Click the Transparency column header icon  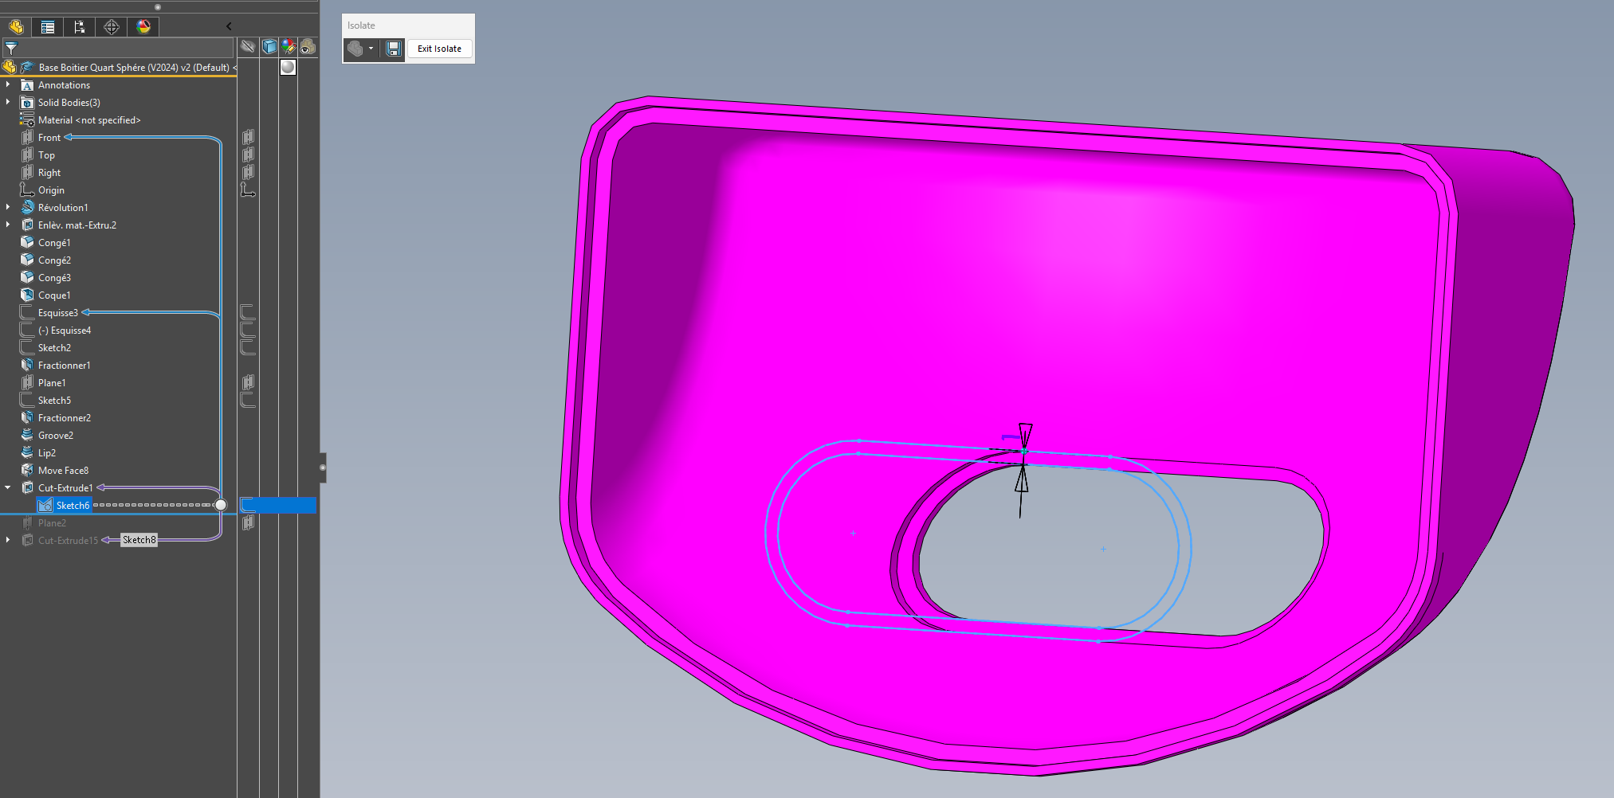tap(308, 47)
